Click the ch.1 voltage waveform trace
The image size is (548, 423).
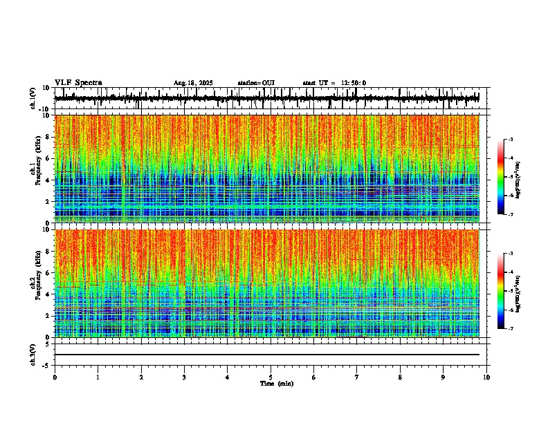tap(266, 98)
